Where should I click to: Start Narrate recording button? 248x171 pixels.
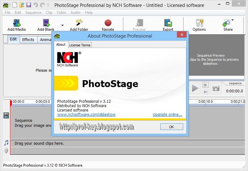(x=108, y=25)
